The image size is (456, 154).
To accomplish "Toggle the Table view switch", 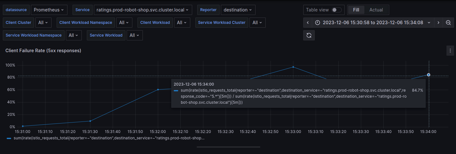I will click(x=336, y=10).
